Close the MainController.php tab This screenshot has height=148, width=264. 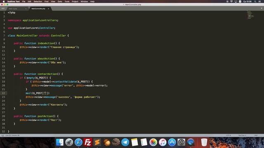(49, 9)
